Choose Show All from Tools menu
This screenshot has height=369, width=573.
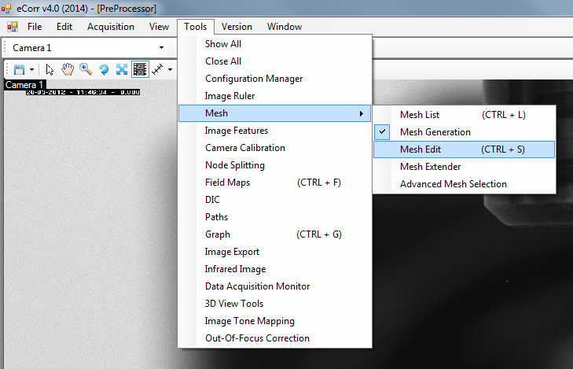point(274,44)
